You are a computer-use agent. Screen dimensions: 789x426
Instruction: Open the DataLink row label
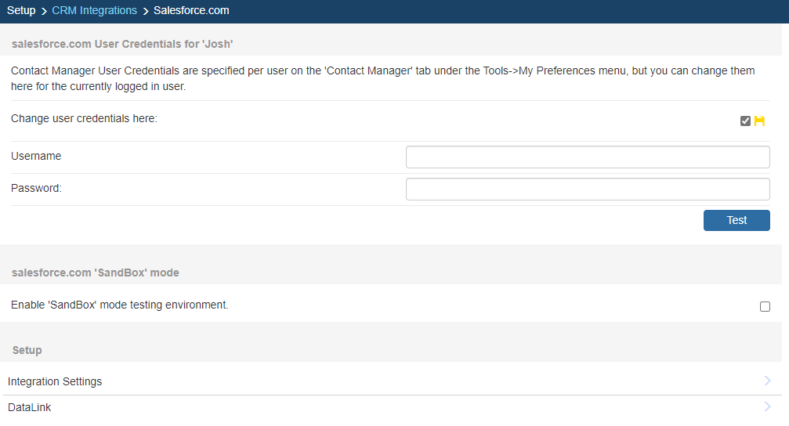pyautogui.click(x=30, y=407)
